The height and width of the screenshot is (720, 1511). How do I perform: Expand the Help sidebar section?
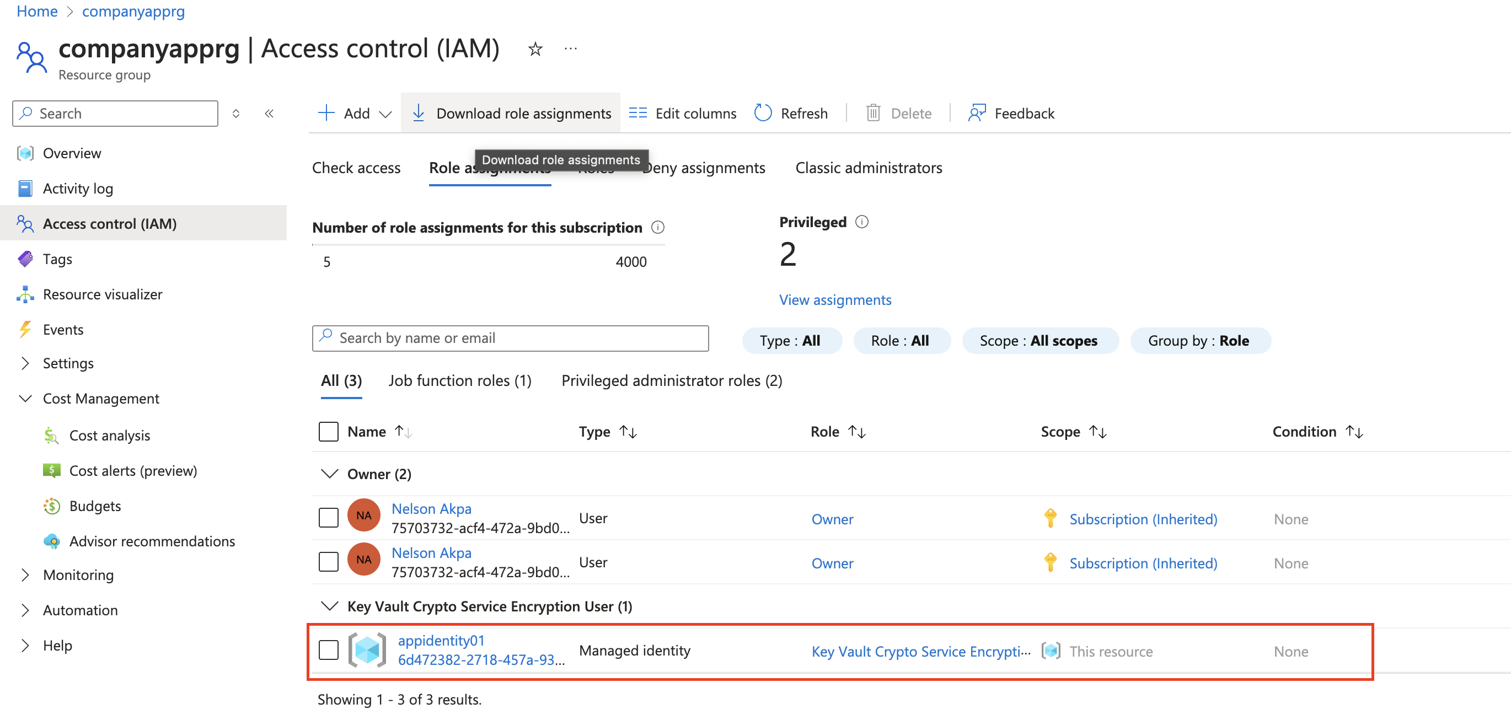click(x=25, y=645)
